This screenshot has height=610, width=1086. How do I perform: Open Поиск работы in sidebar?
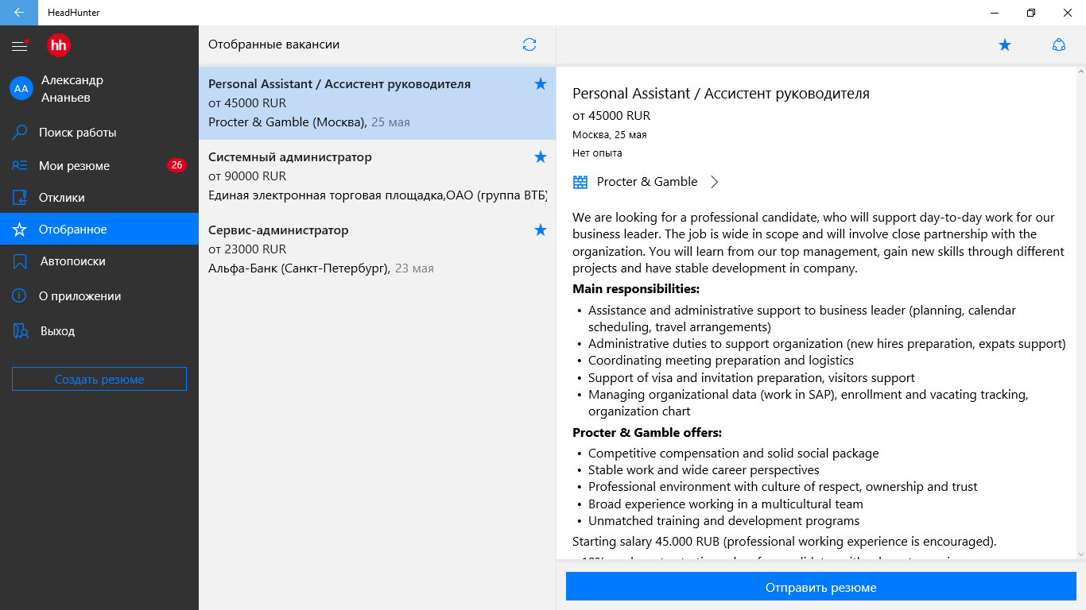point(77,133)
